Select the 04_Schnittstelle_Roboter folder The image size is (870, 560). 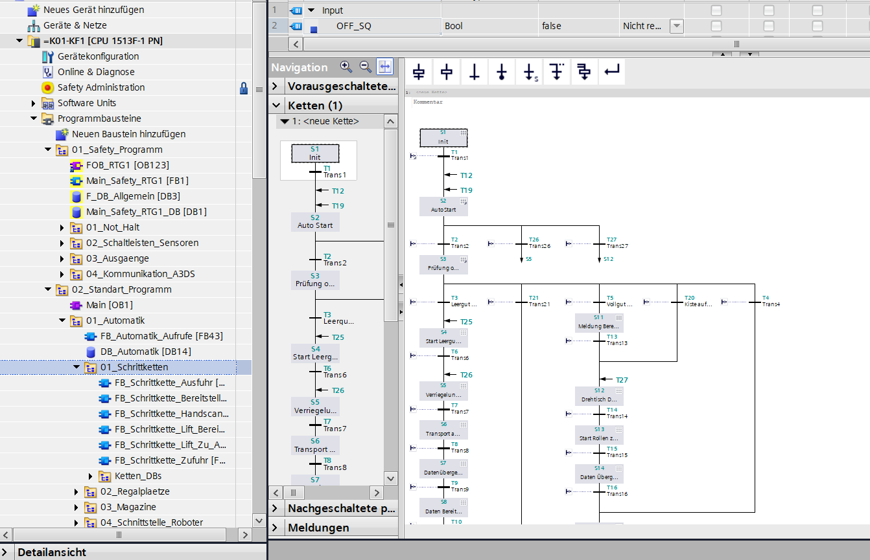click(151, 522)
